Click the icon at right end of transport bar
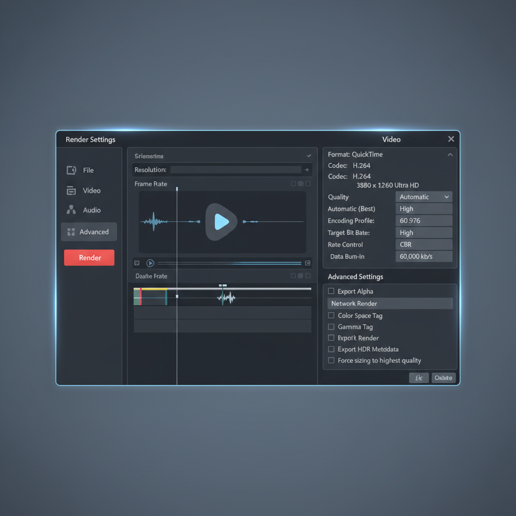The width and height of the screenshot is (516, 516). point(308,263)
